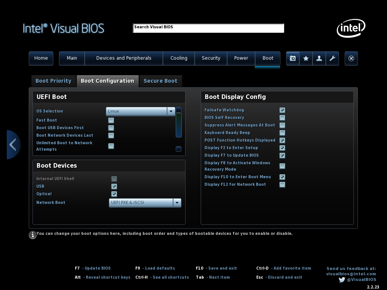This screenshot has height=290, width=387.
Task: Enable Keyboard Ready Beep
Action: (282, 133)
